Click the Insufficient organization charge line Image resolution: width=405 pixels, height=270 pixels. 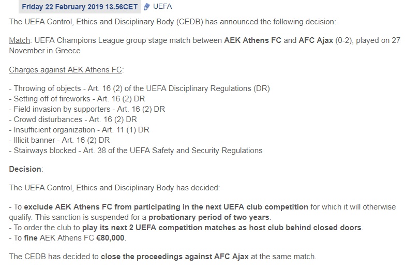79,130
